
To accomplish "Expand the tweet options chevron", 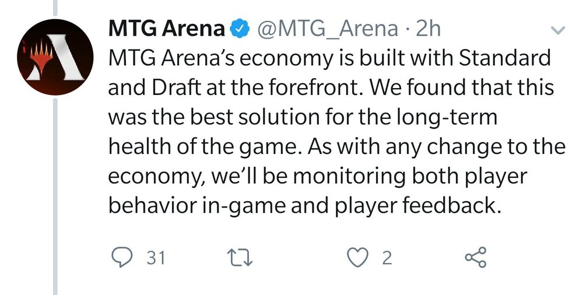I will click(x=557, y=30).
